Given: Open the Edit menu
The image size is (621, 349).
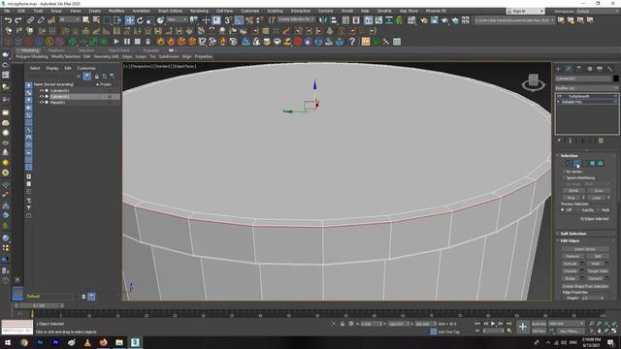Looking at the screenshot, I should point(21,11).
